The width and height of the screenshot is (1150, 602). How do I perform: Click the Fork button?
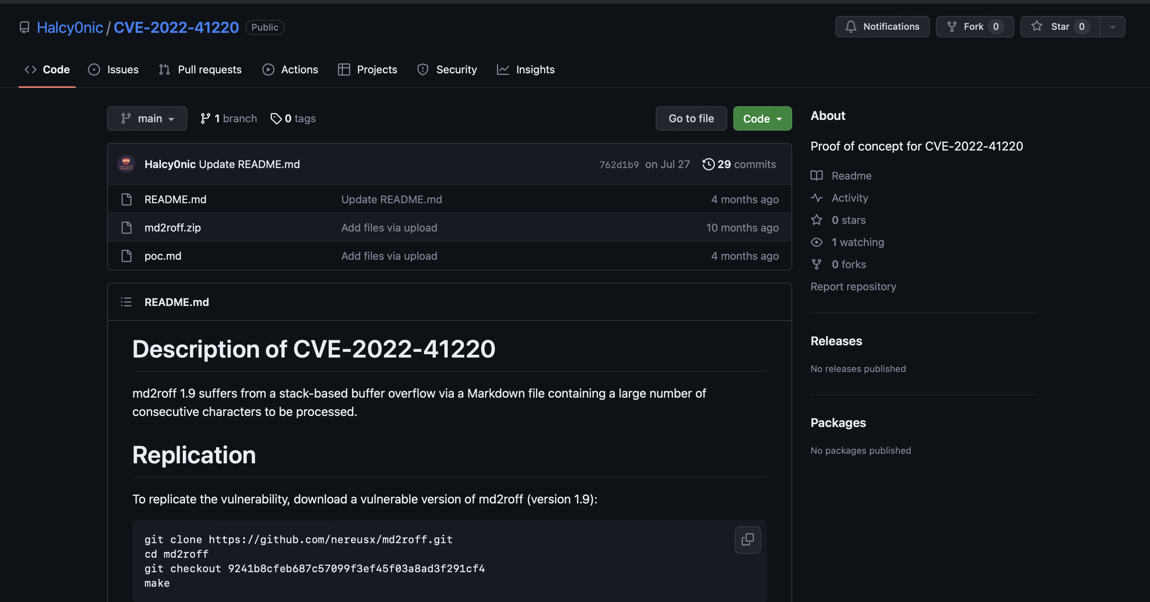(975, 27)
